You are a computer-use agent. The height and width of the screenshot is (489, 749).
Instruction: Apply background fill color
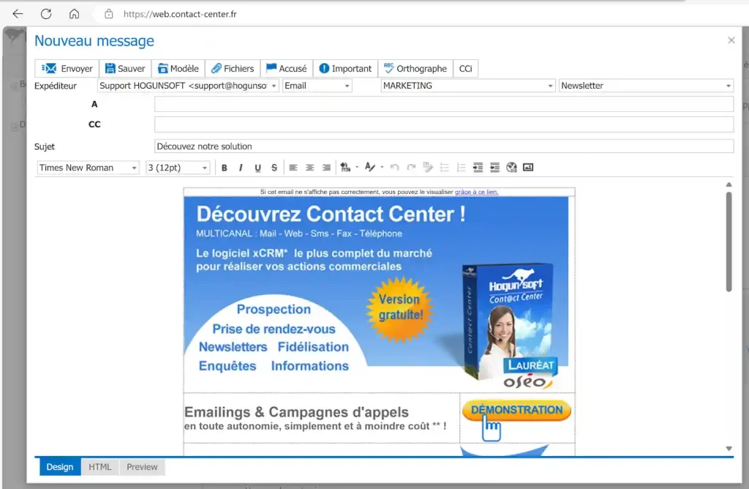(x=345, y=168)
